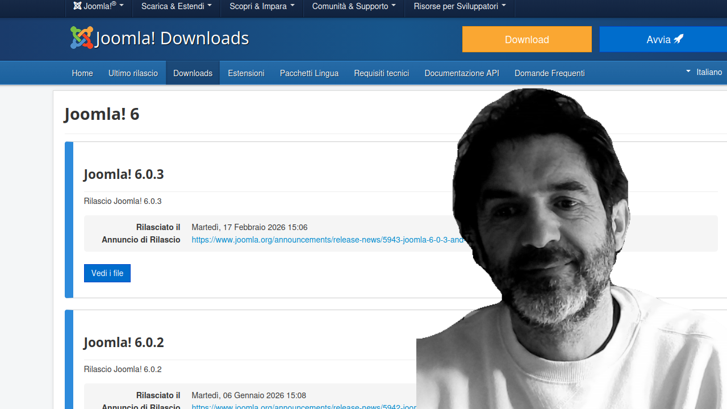Open the Requisiti tecnici page
Screen dimensions: 727x409
click(x=381, y=73)
